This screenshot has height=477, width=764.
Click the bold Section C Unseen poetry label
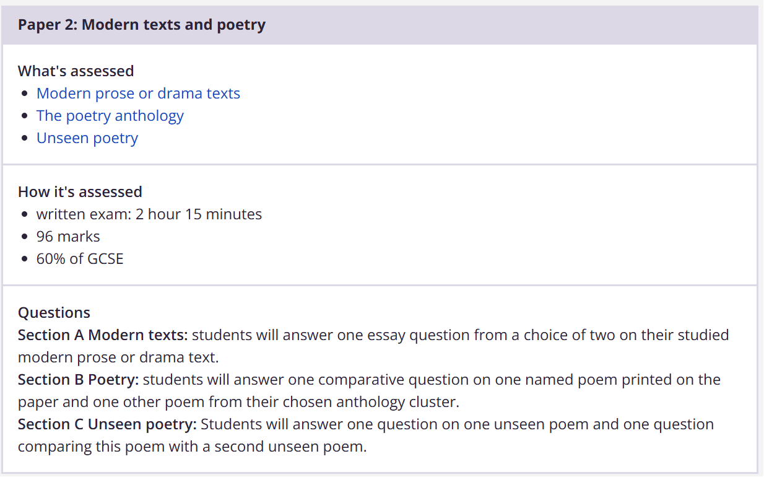click(x=107, y=424)
